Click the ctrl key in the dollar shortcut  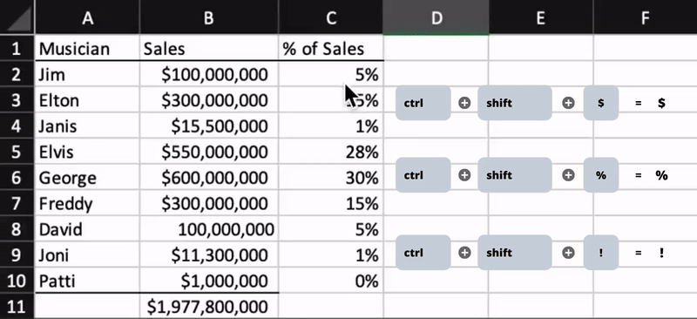click(423, 103)
